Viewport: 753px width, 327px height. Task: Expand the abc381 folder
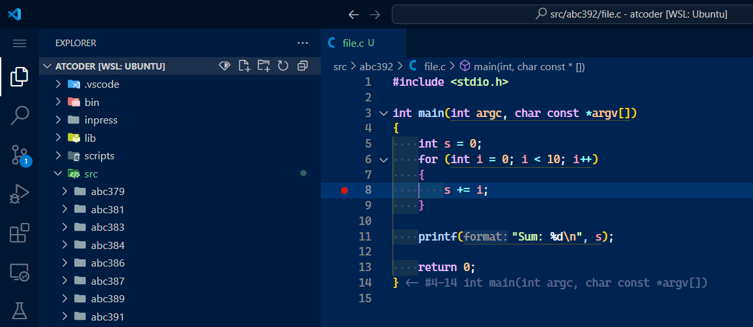[65, 209]
